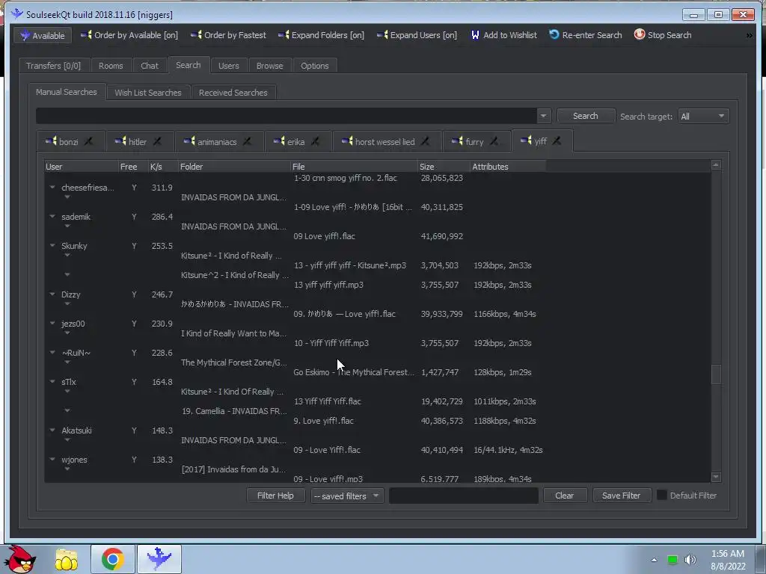Collapse the sademik user row
Image resolution: width=766 pixels, height=574 pixels.
coord(52,216)
